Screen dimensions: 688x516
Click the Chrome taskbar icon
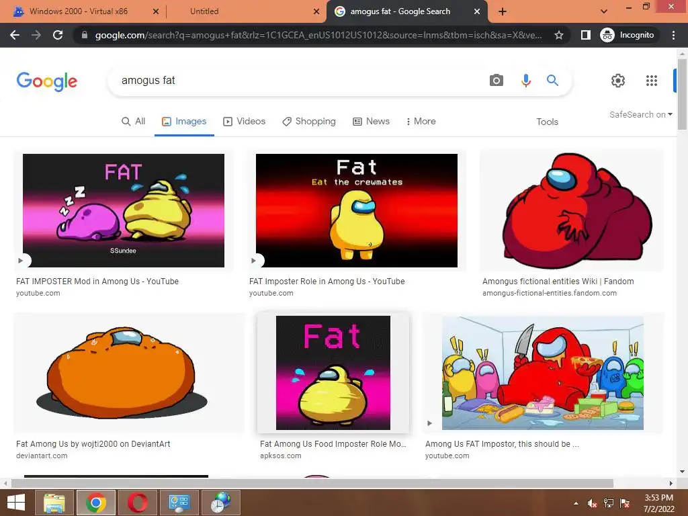pos(96,503)
